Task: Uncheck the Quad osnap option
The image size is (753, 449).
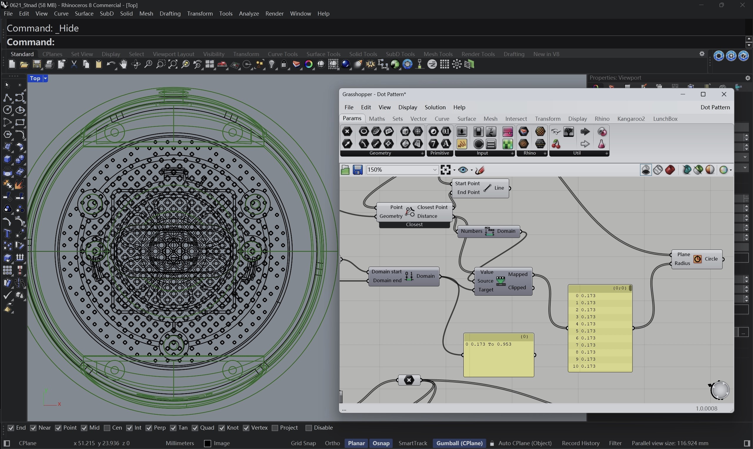Action: tap(195, 428)
